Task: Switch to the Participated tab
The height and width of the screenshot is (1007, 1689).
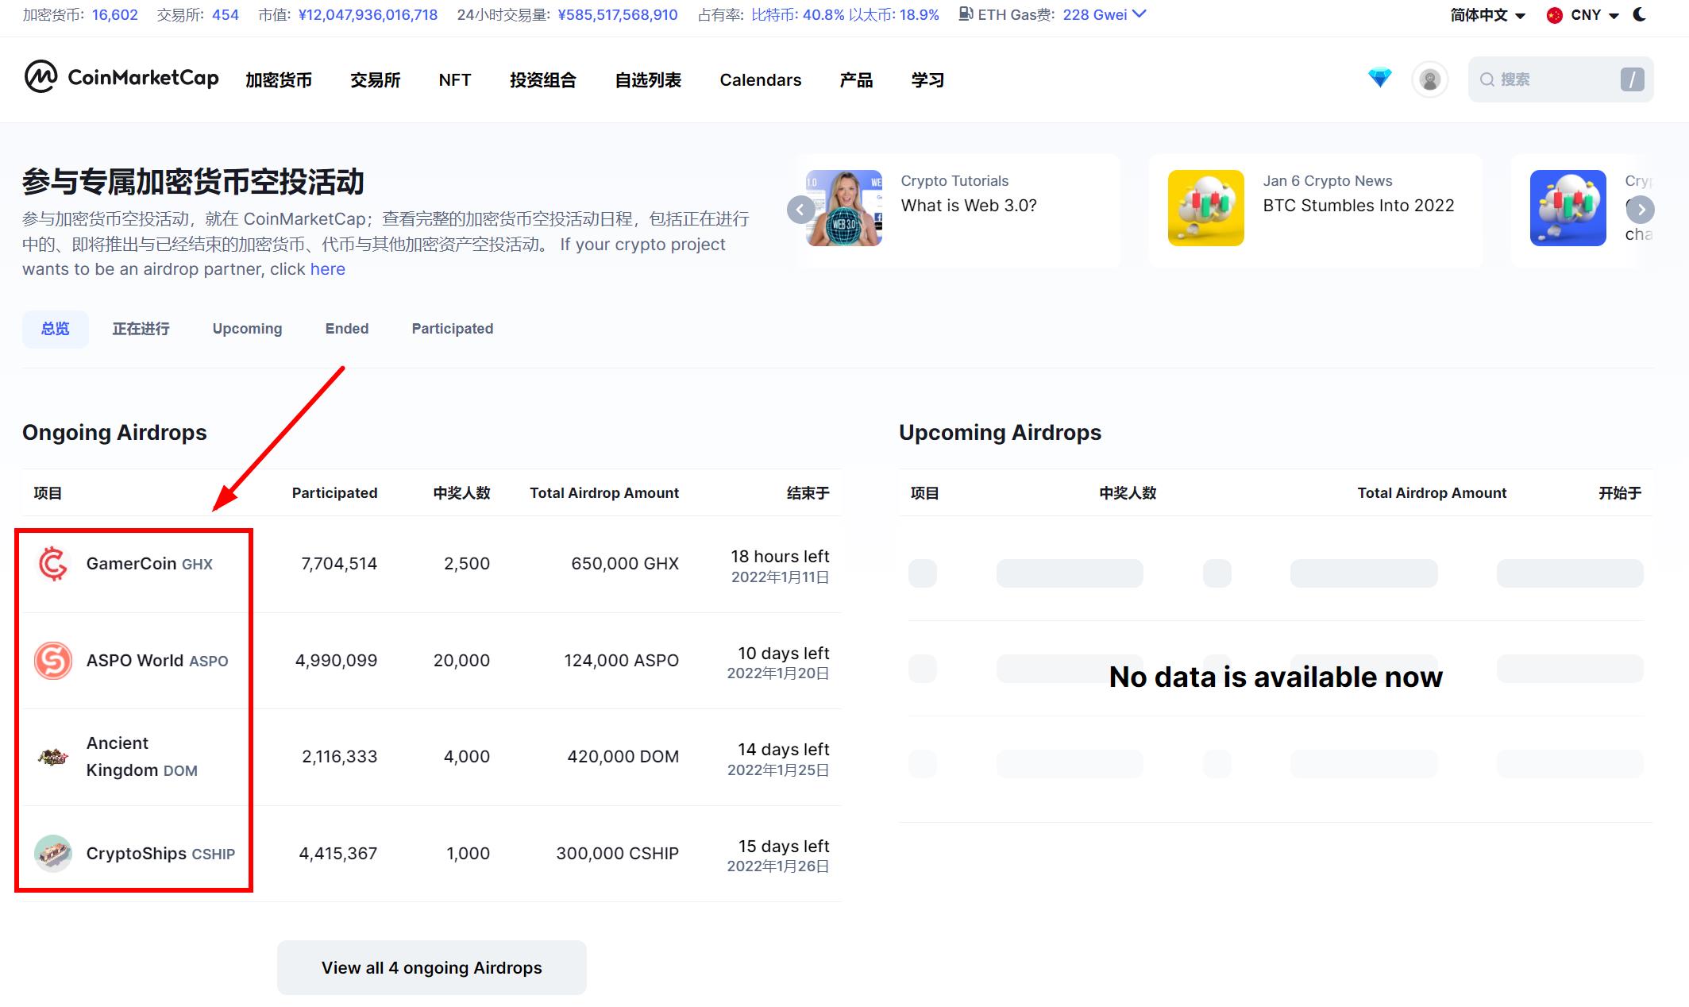Action: coord(453,329)
